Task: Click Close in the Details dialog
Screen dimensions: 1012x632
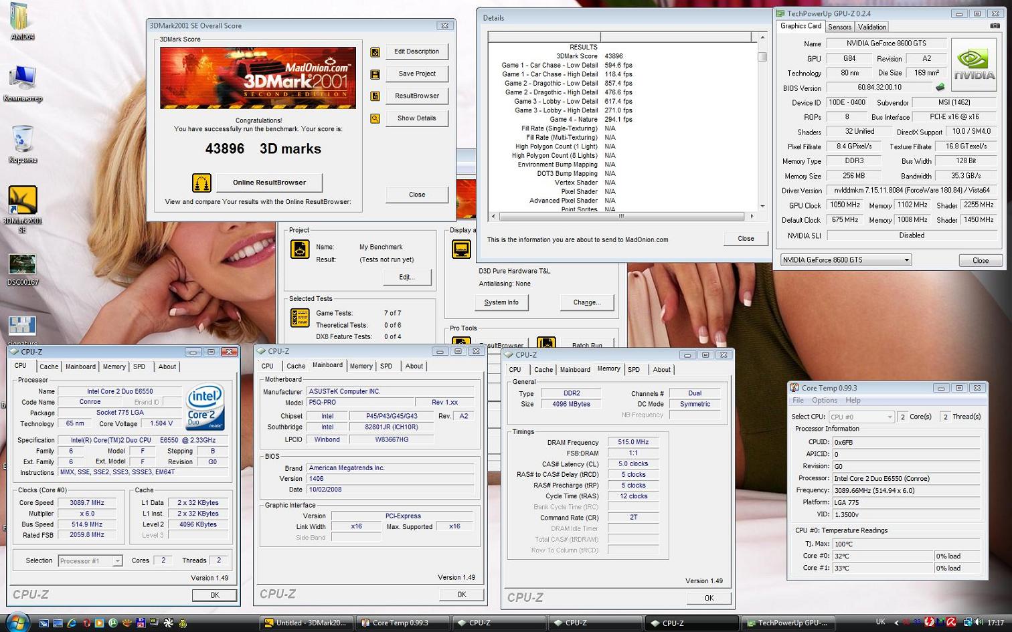Action: [x=746, y=239]
